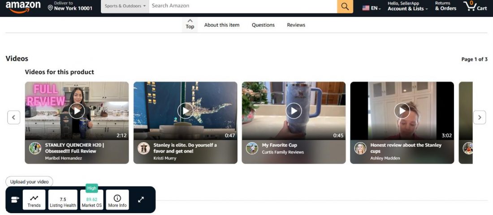Open the STANLEY QUENCHER H20 video title

click(74, 148)
